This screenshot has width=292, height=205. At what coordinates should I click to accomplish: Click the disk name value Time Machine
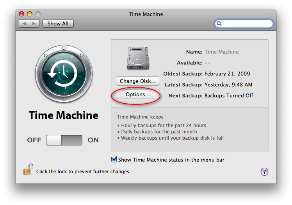(x=222, y=52)
